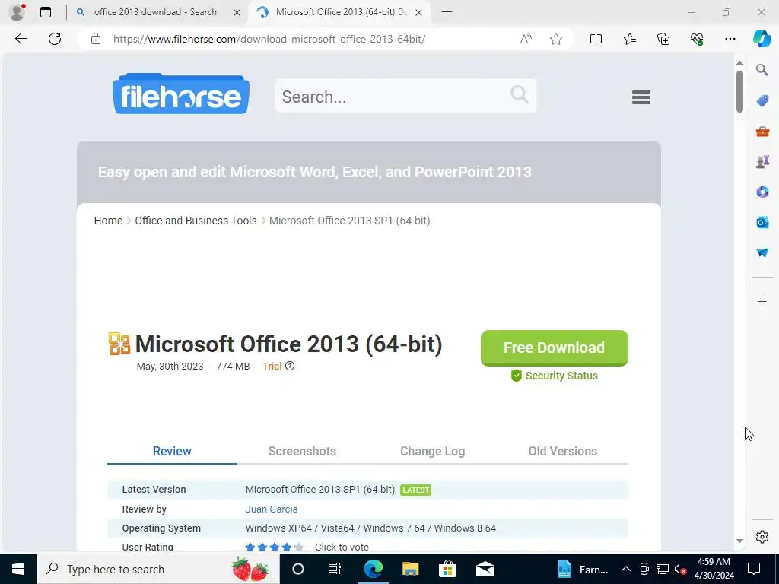Screen dimensions: 779x584
Task: Click the page vertical scrollbar thumb
Action: (x=739, y=91)
